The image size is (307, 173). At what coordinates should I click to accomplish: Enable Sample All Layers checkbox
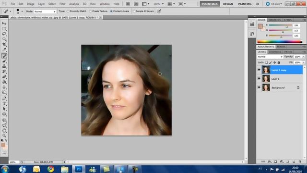click(x=134, y=12)
